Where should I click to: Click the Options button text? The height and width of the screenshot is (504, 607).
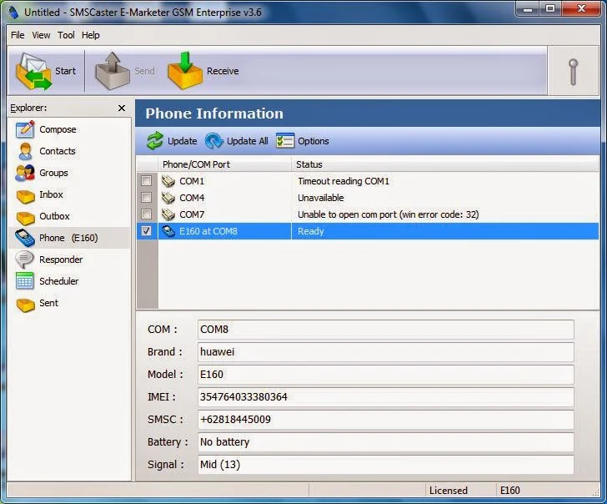point(314,141)
